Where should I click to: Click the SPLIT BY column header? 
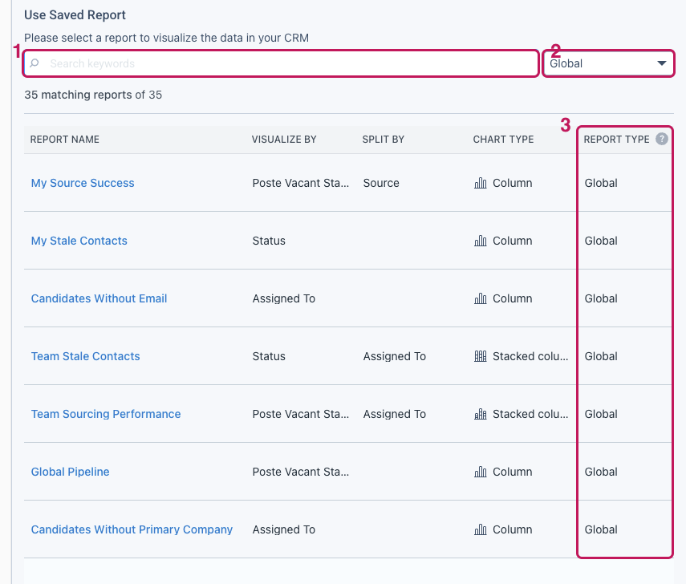click(x=384, y=139)
